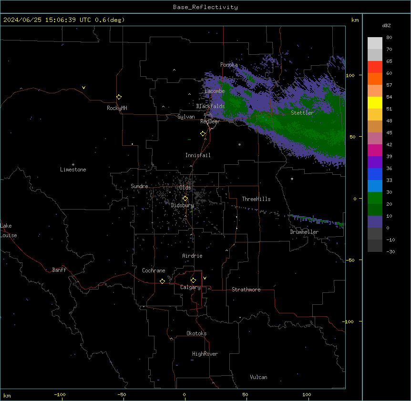
Task: Click the HighRiver label
Action: coord(205,354)
